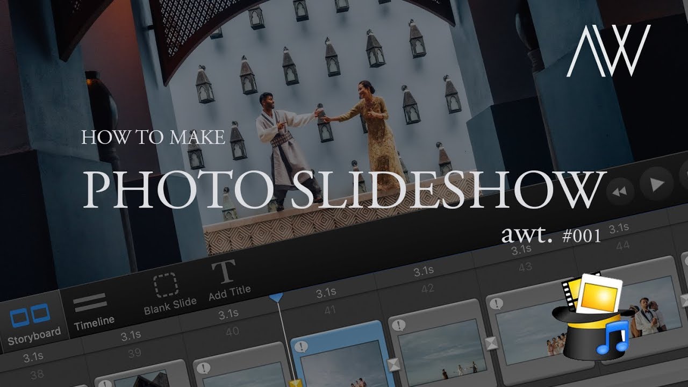Click the slide number 40 label
This screenshot has height=387, width=688.
coord(232,332)
